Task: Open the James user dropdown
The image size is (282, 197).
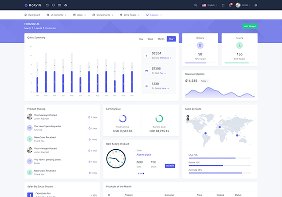Action: tap(243, 5)
